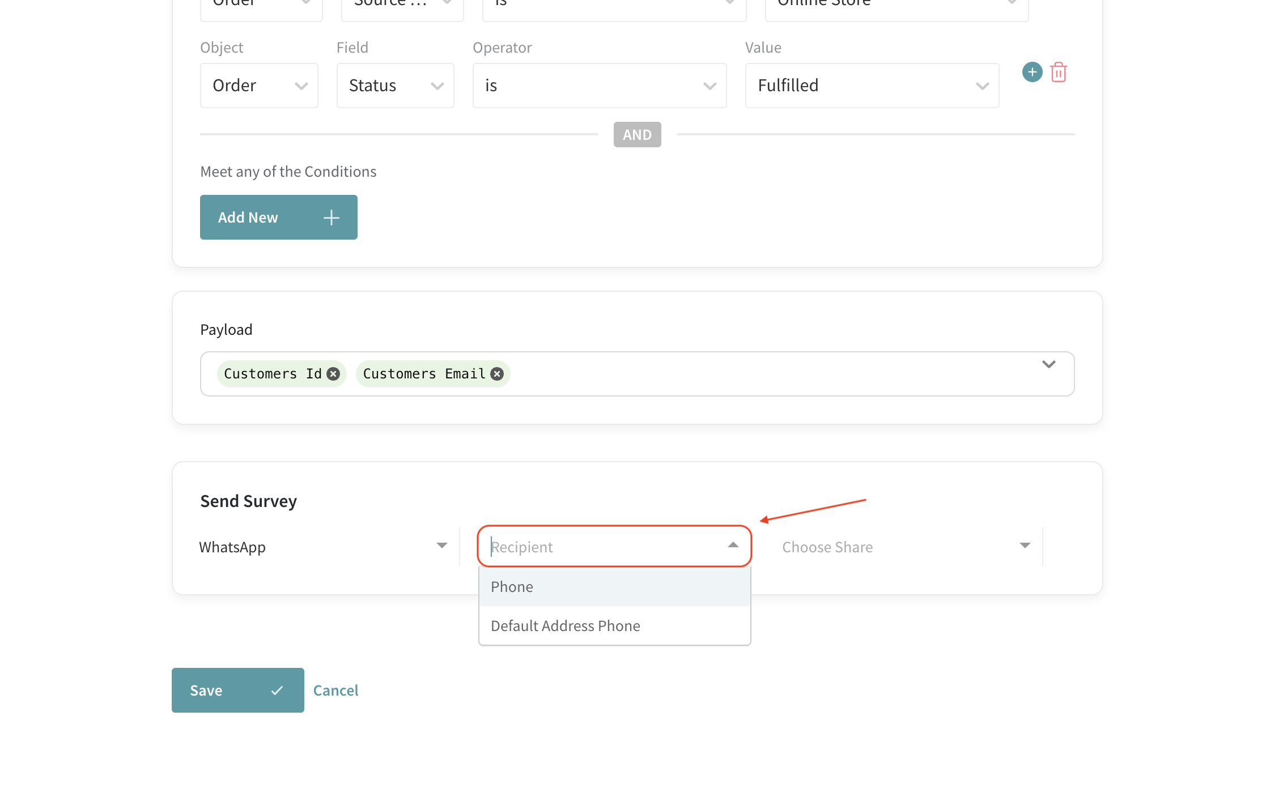Click inside the Recipient input field

click(601, 547)
